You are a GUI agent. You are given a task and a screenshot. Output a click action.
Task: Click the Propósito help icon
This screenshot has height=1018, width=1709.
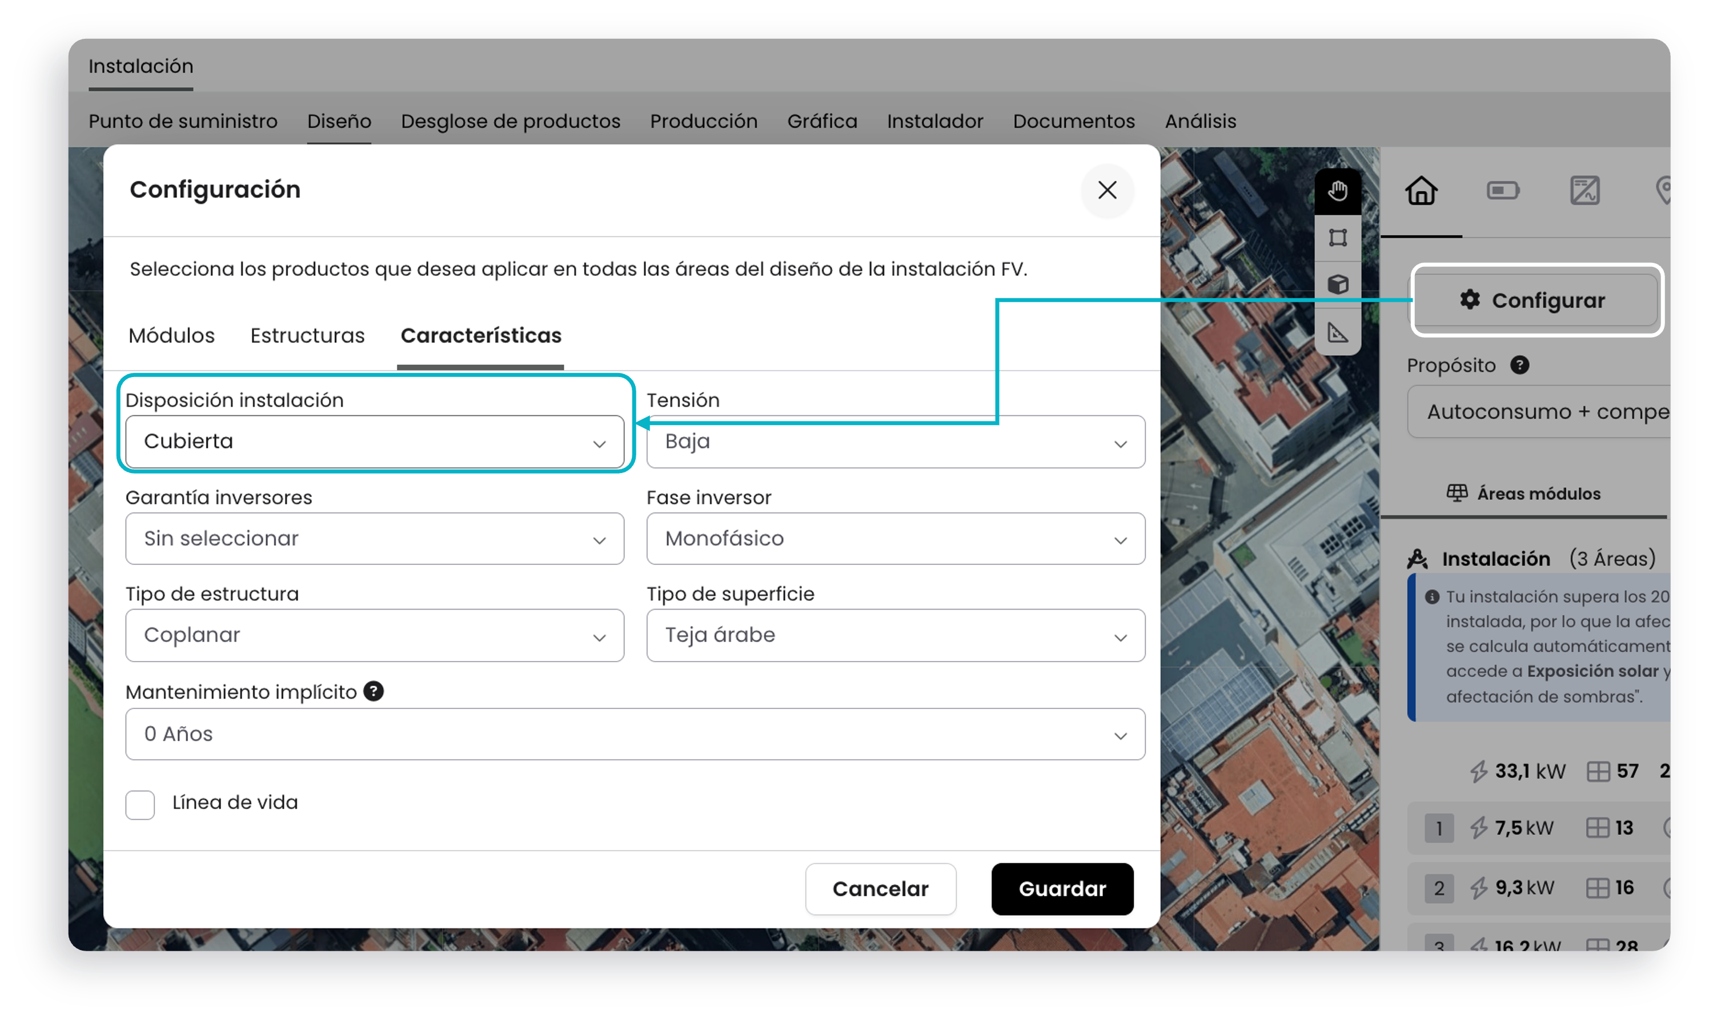(1519, 365)
